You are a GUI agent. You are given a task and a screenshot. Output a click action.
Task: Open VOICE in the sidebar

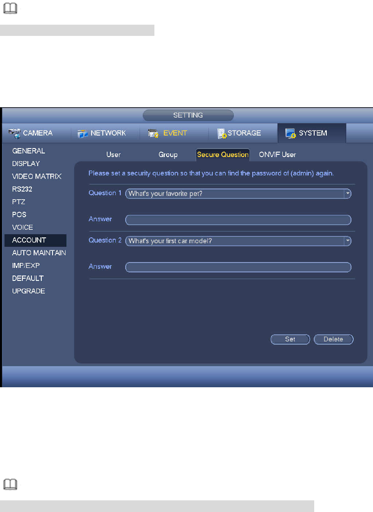coord(22,228)
